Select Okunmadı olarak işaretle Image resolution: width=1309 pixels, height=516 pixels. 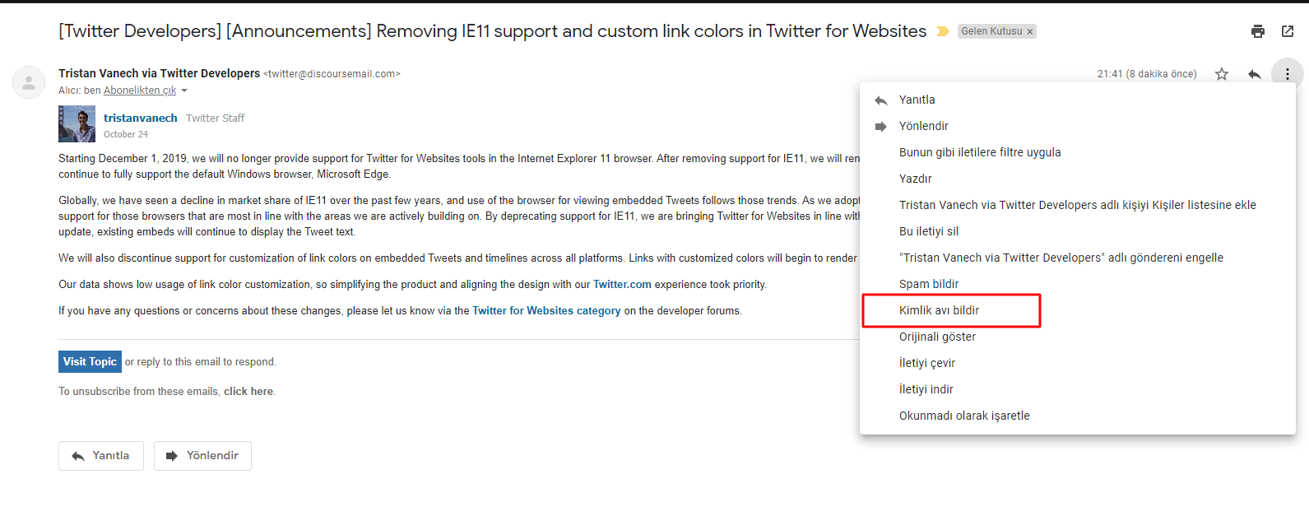point(1078,416)
